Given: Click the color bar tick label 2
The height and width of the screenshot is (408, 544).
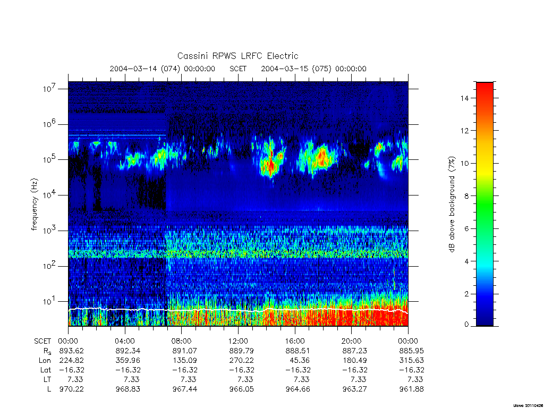Looking at the screenshot, I should 466,294.
